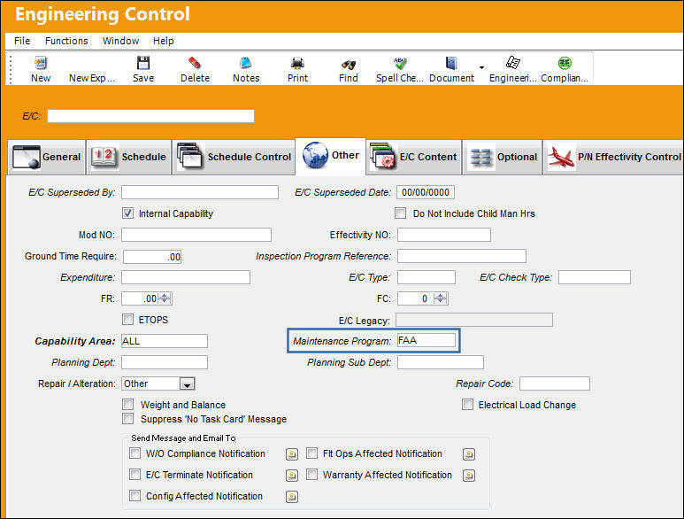The width and height of the screenshot is (684, 519).
Task: Click the Capability Area field
Action: pos(165,341)
